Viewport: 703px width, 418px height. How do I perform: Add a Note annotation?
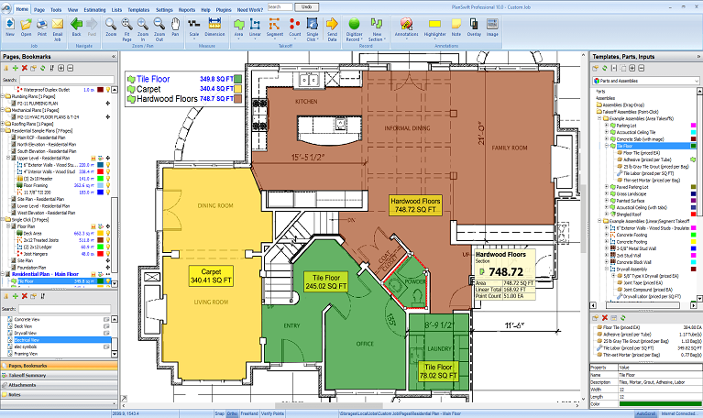click(x=456, y=27)
